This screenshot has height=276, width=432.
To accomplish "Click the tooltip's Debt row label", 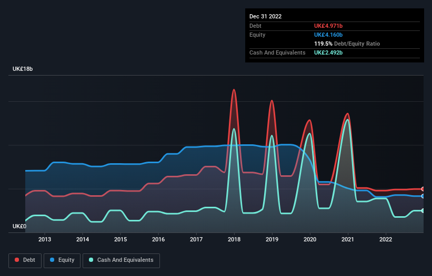I will tap(255, 26).
